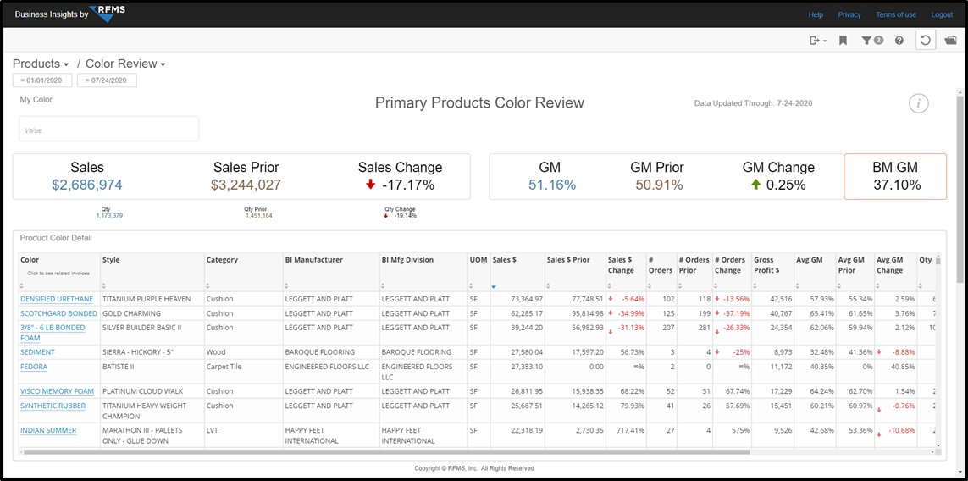Click sort arrows under # Orders Prior header
This screenshot has width=968, height=481.
tap(681, 286)
